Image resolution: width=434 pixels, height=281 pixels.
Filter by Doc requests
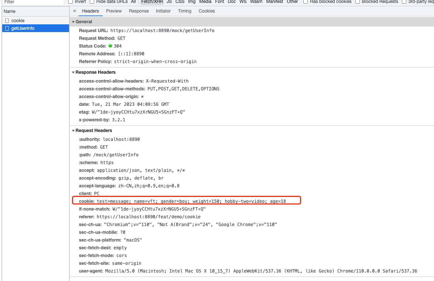click(x=232, y=1)
